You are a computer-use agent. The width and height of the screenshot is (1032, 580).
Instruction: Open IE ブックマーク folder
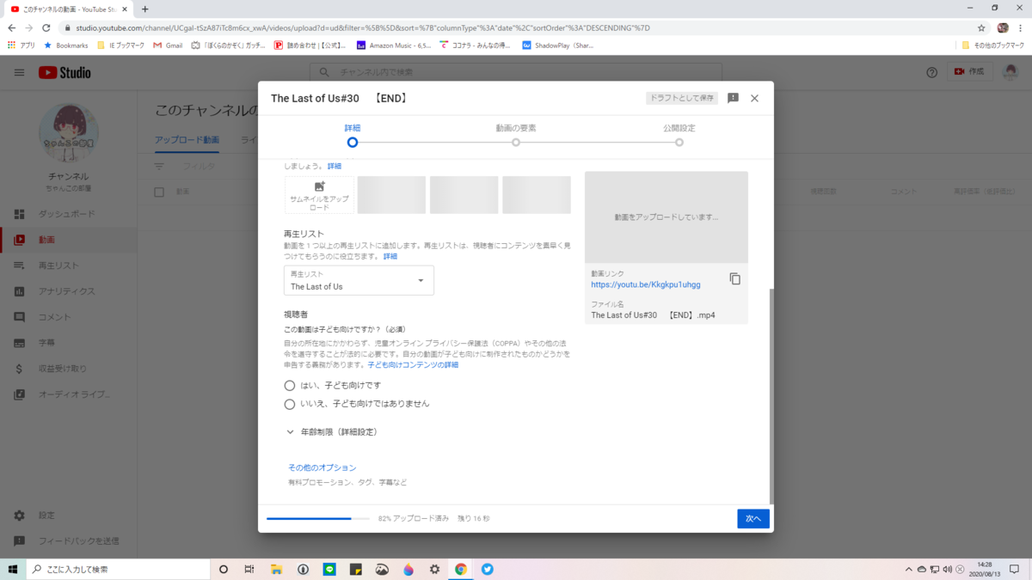click(122, 46)
